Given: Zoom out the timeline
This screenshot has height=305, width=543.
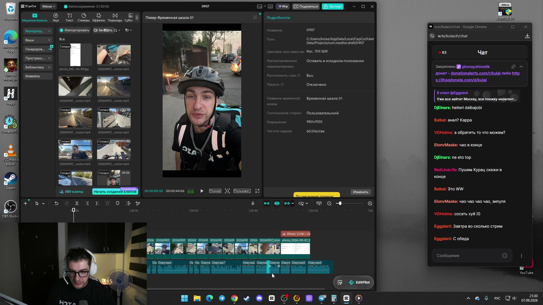Looking at the screenshot, I should pyautogui.click(x=329, y=203).
